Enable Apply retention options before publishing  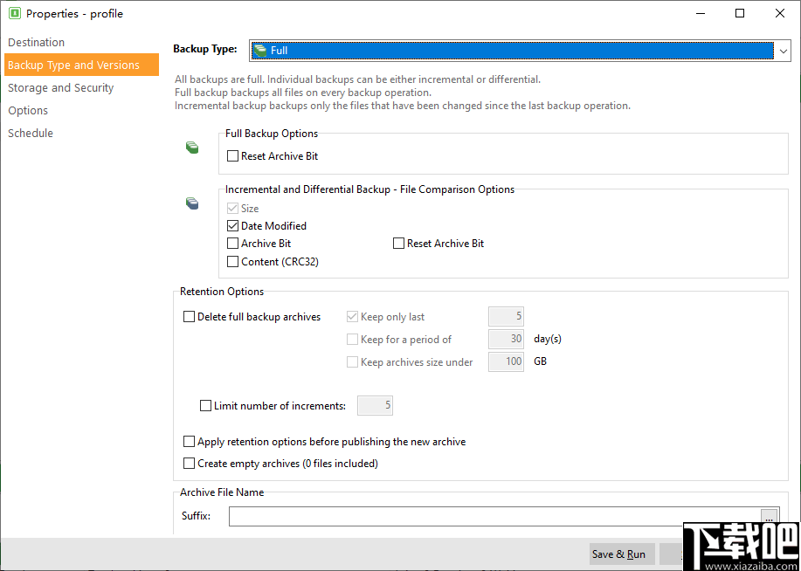click(x=190, y=442)
